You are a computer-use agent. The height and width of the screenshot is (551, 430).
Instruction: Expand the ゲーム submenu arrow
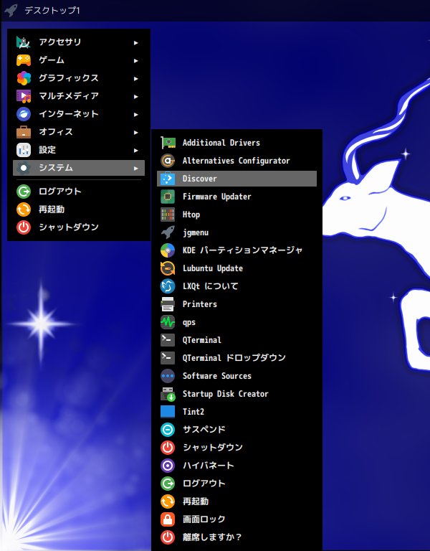[136, 61]
